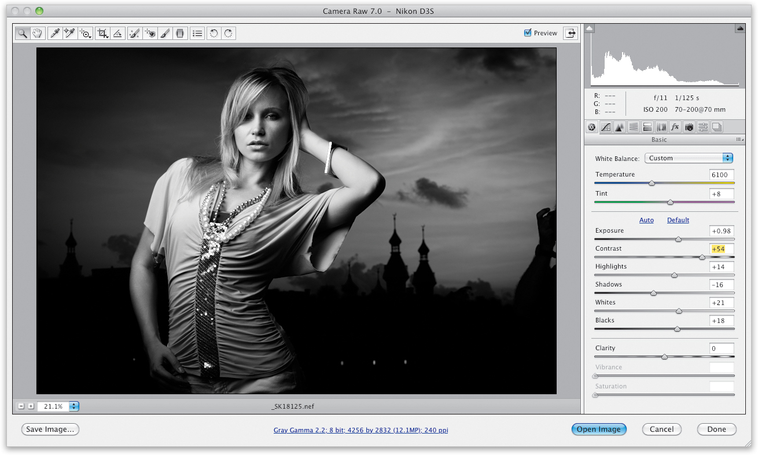Toggle full screen mode icon
The width and height of the screenshot is (758, 455).
pyautogui.click(x=571, y=33)
